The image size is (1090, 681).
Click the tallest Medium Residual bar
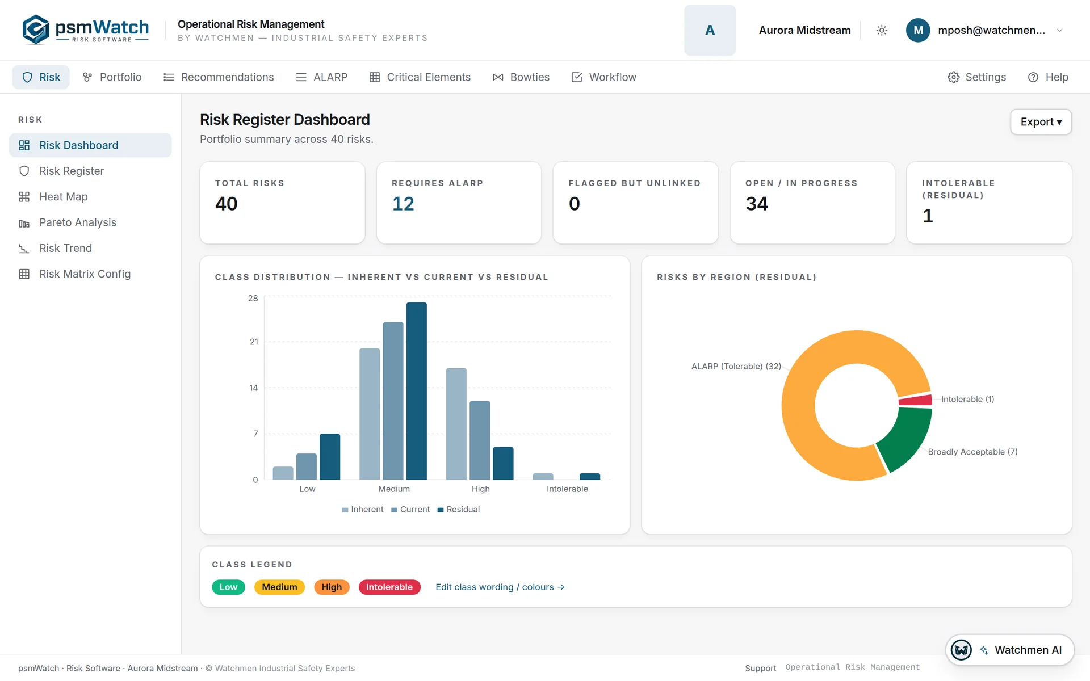click(x=417, y=391)
